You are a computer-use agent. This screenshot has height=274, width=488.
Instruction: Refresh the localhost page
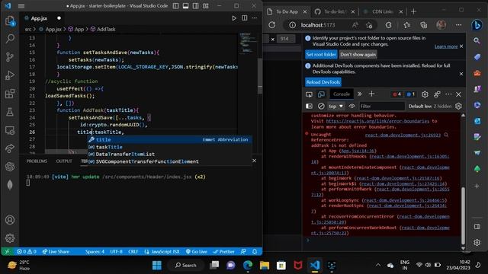(x=272, y=25)
